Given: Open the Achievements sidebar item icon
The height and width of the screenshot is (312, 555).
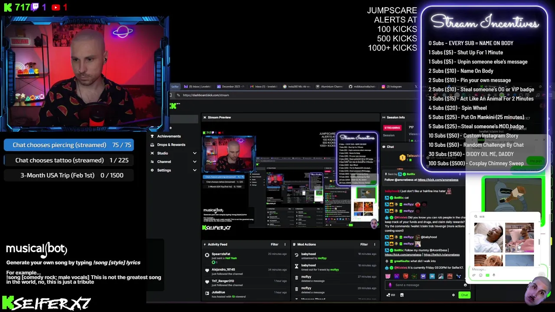Looking at the screenshot, I should [x=152, y=136].
